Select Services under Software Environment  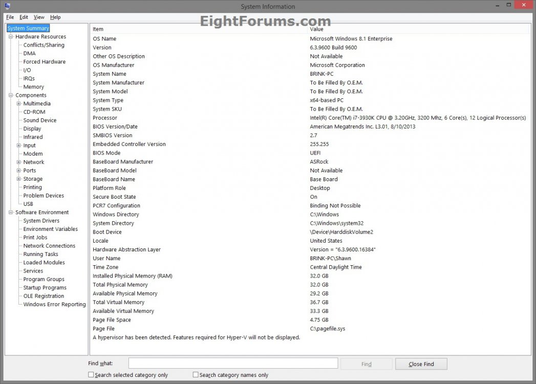click(33, 270)
